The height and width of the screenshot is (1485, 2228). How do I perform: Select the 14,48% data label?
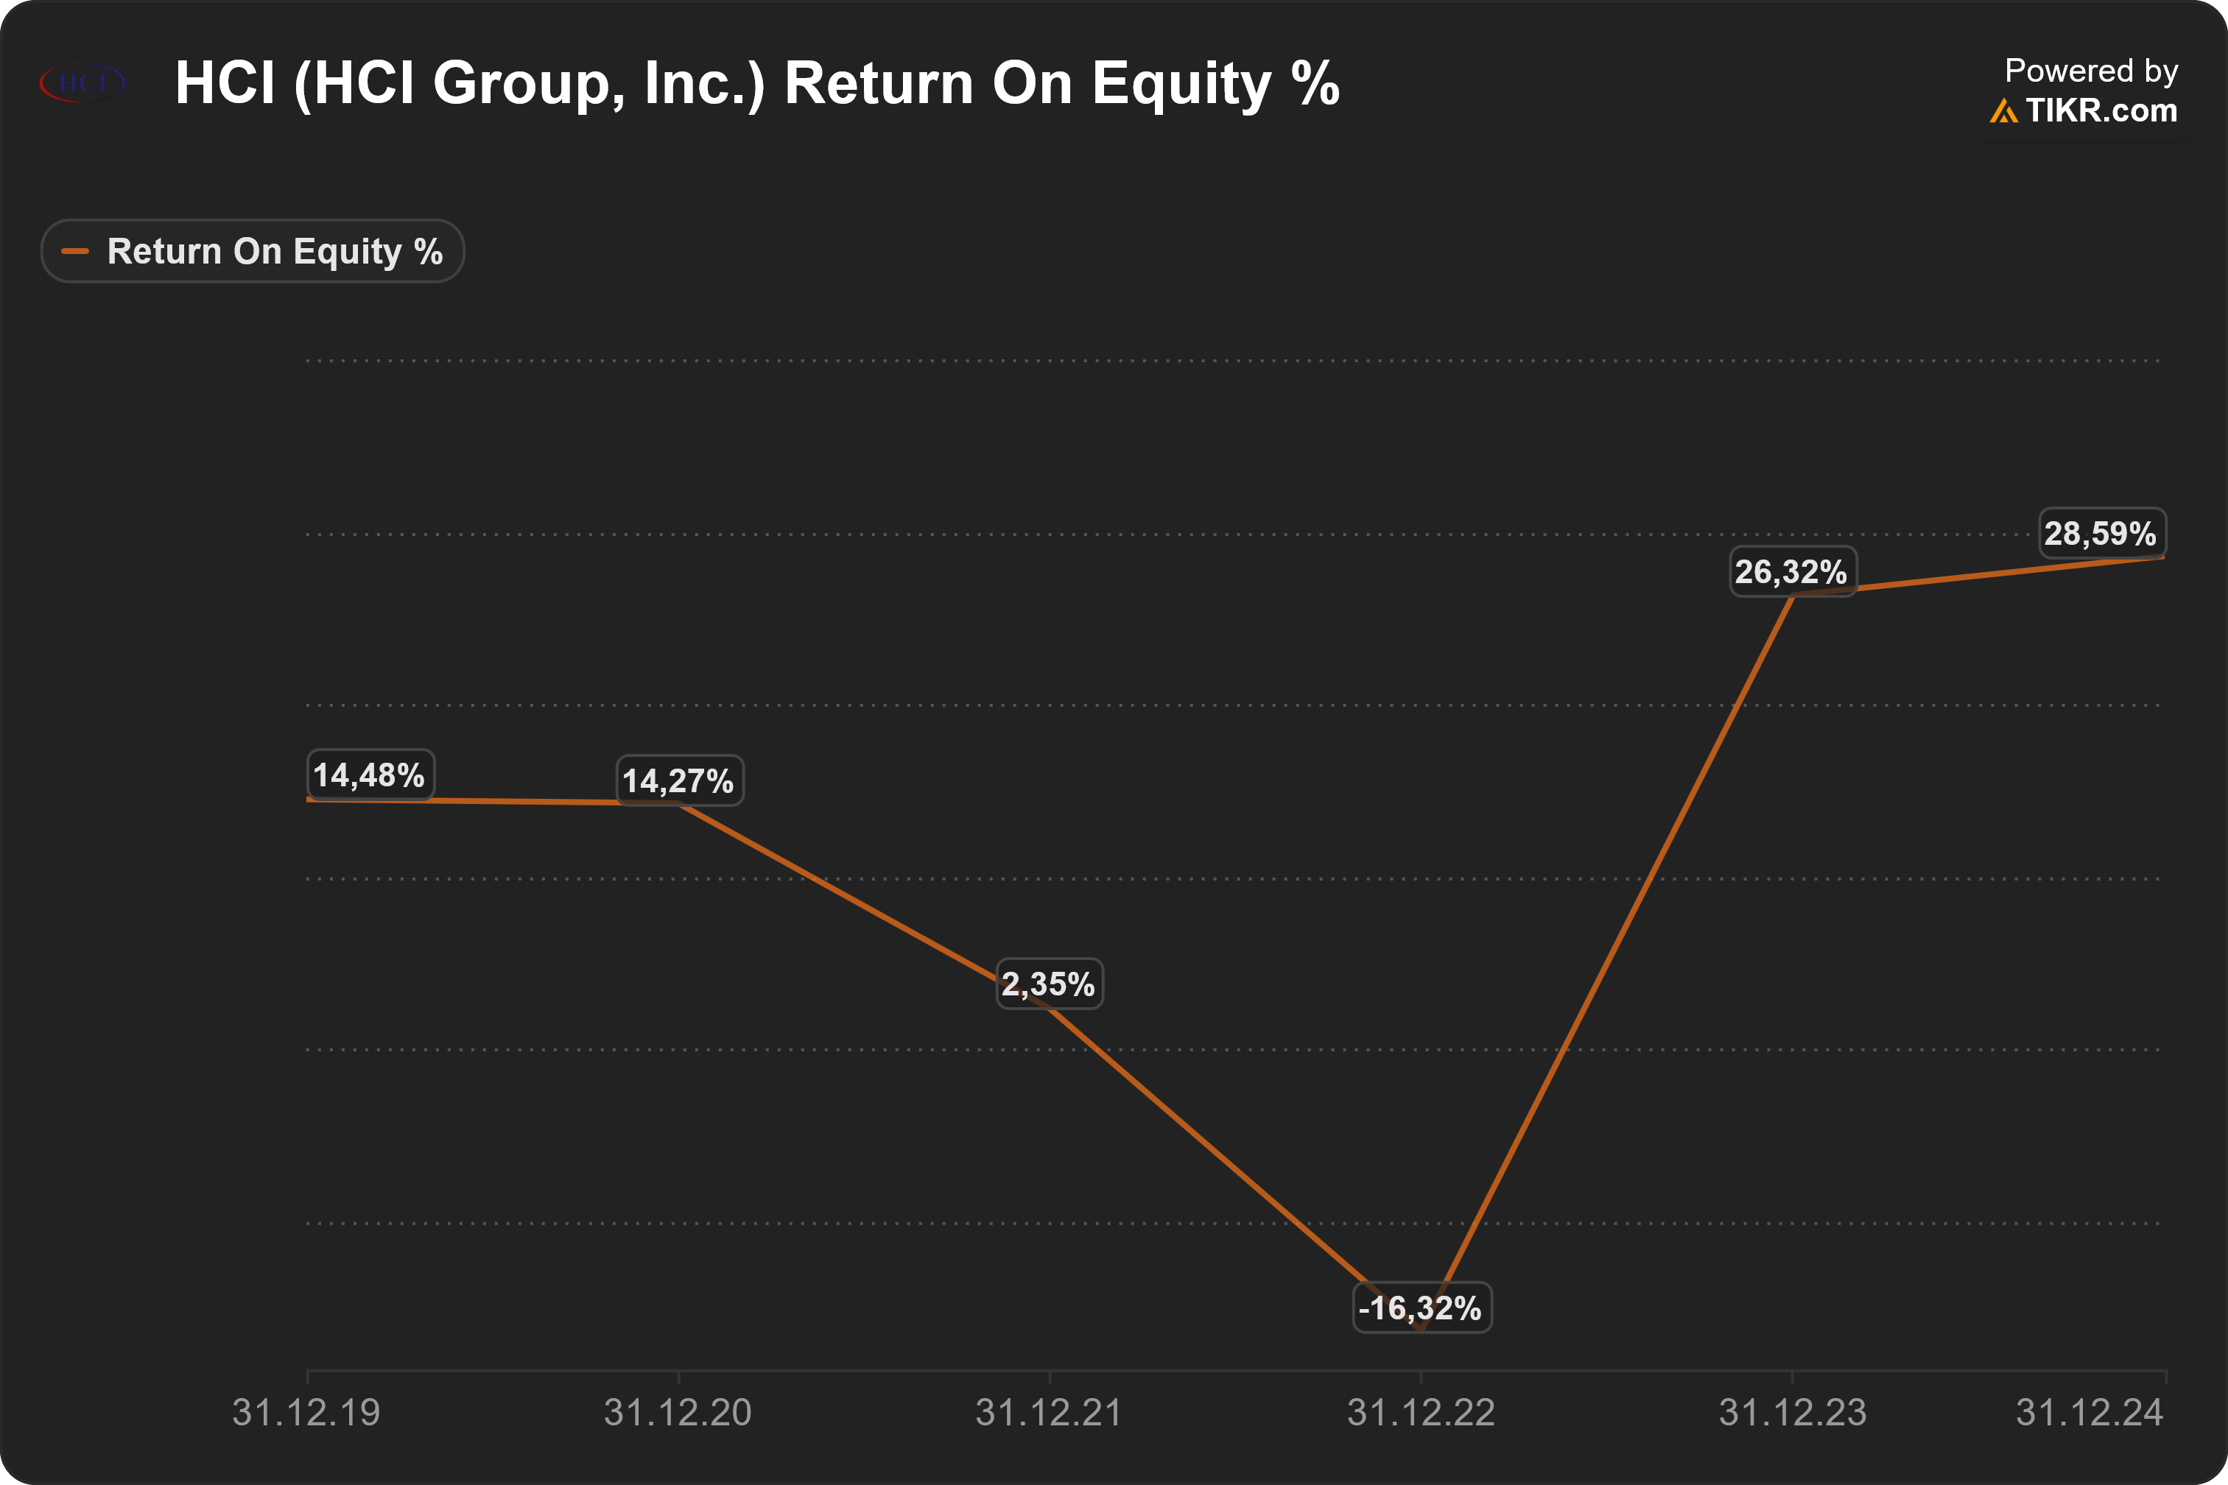point(370,775)
